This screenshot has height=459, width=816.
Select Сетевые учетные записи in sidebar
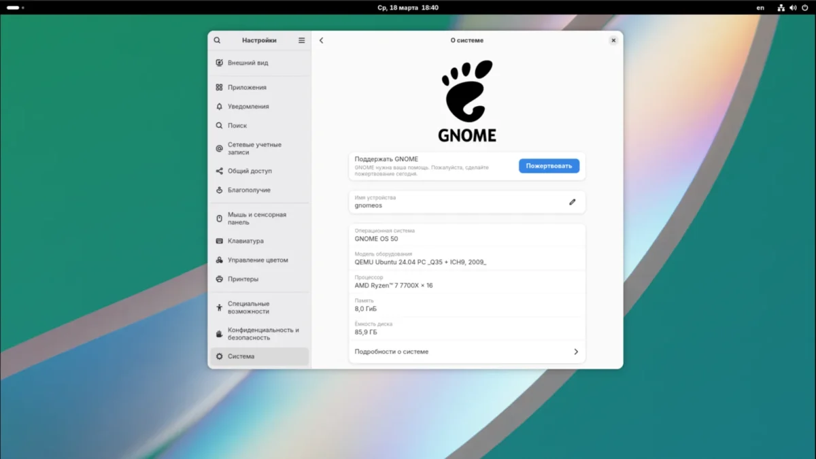(x=259, y=148)
